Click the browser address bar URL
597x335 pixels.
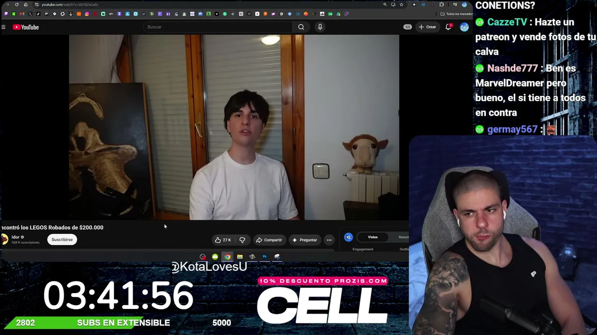tap(69, 5)
